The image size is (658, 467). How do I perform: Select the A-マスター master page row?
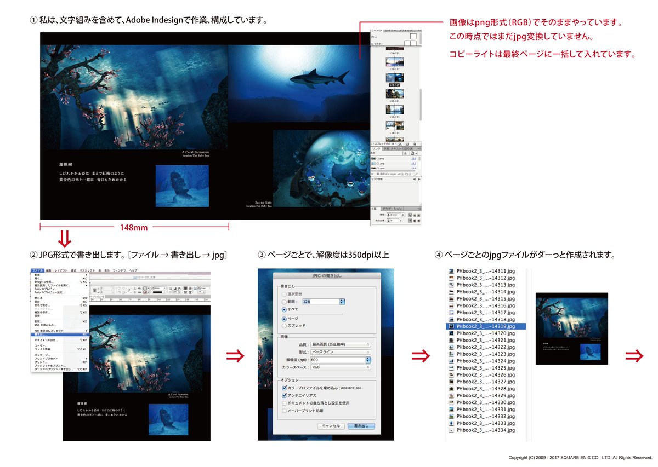coord(394,43)
